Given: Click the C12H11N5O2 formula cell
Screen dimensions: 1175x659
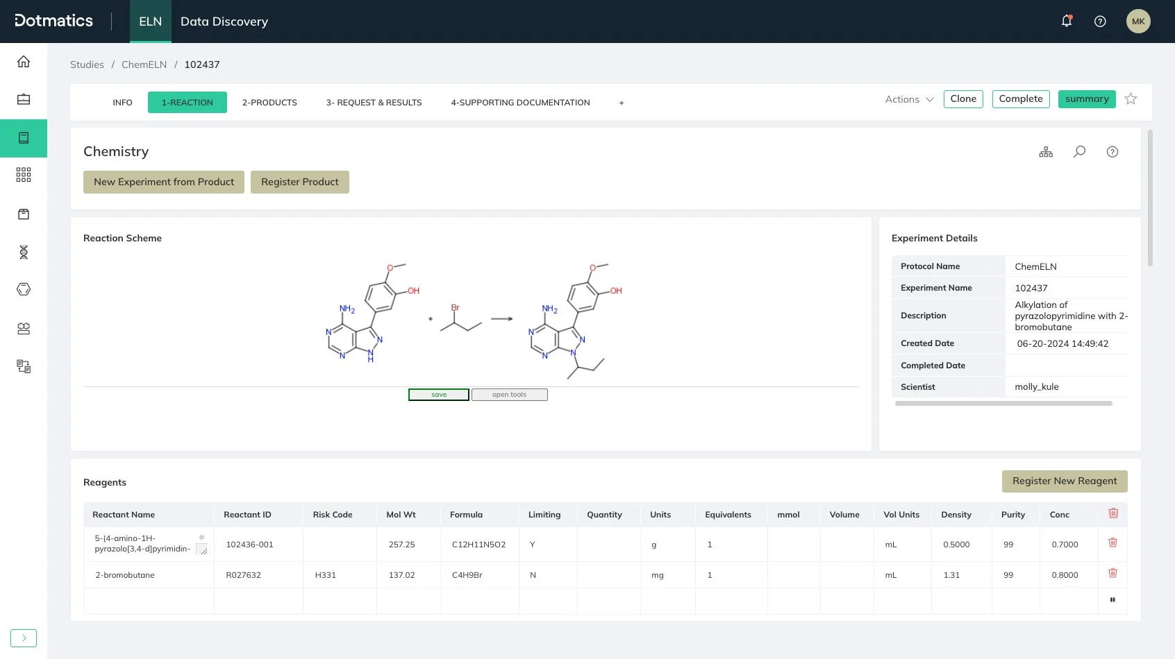Looking at the screenshot, I should (x=478, y=545).
